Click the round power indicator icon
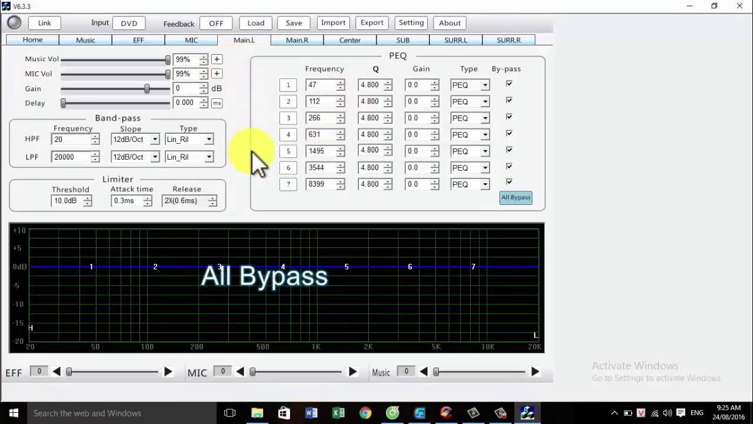This screenshot has height=424, width=753. point(14,23)
